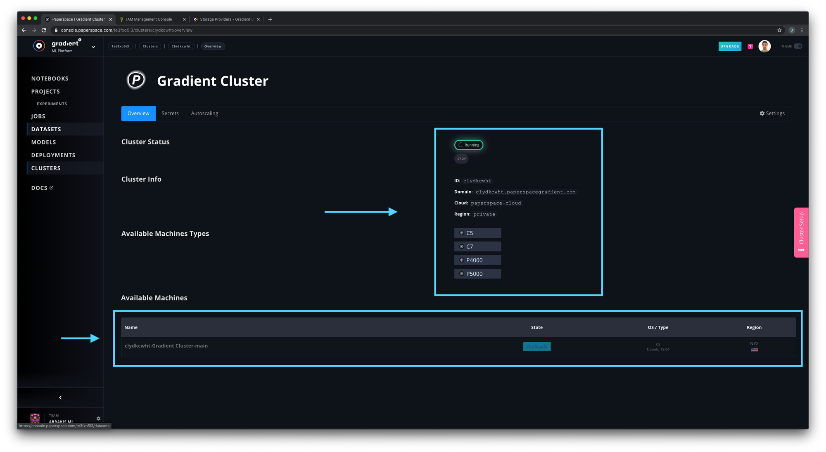Click the OS / Type column header
This screenshot has height=452, width=826.
(658, 327)
